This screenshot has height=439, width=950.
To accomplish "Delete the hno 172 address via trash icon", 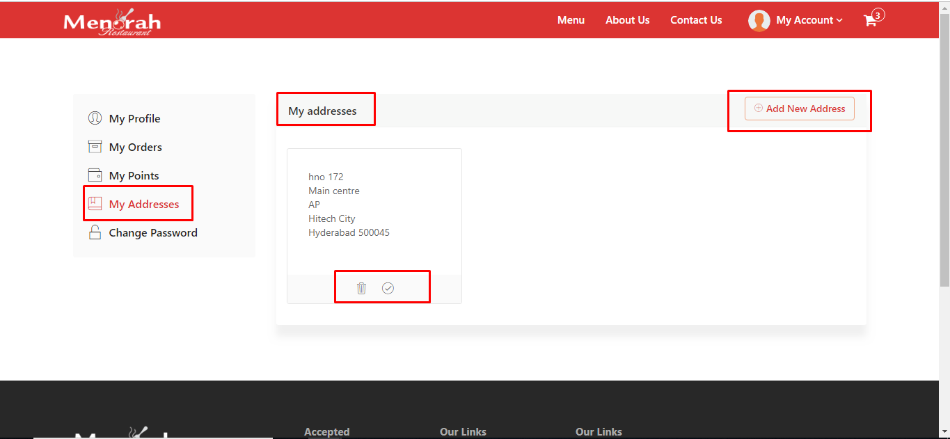I will tap(361, 288).
